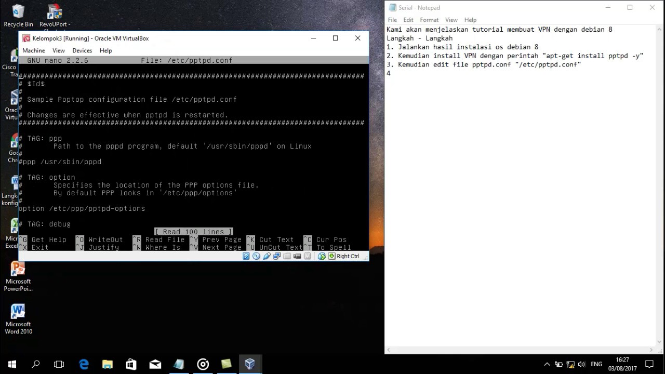Viewport: 665px width, 374px height.
Task: Click the ENG language indicator
Action: [x=596, y=364]
